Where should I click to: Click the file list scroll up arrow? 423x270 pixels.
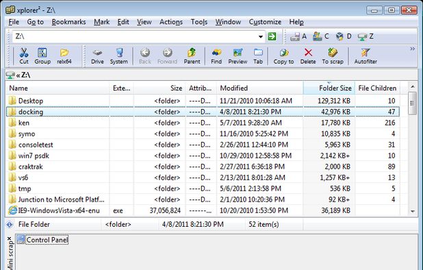[x=413, y=86]
